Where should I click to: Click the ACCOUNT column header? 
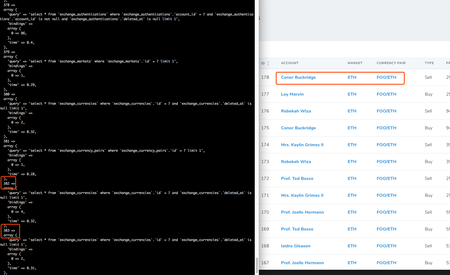pyautogui.click(x=290, y=63)
